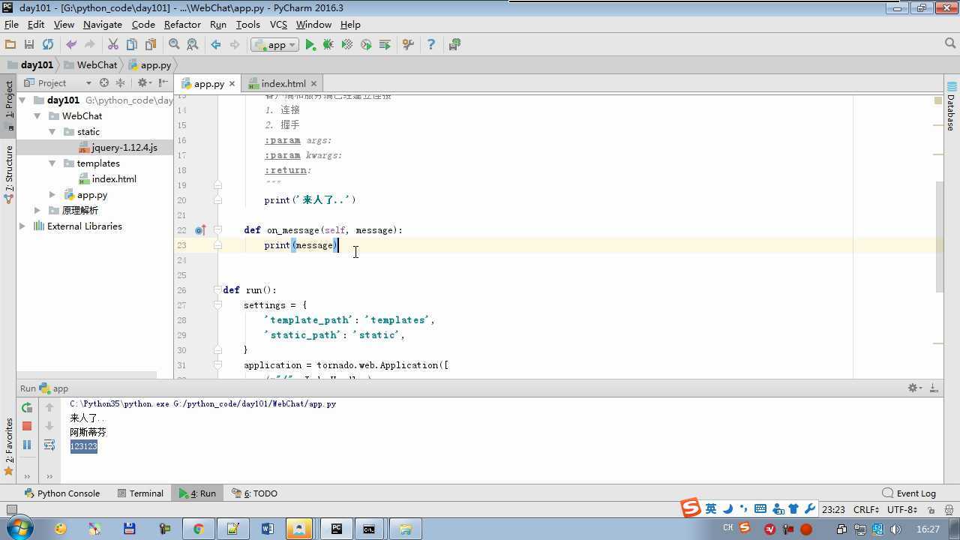Screen dimensions: 960x540
Task: Click the Replace toolbar icon
Action: (x=193, y=45)
